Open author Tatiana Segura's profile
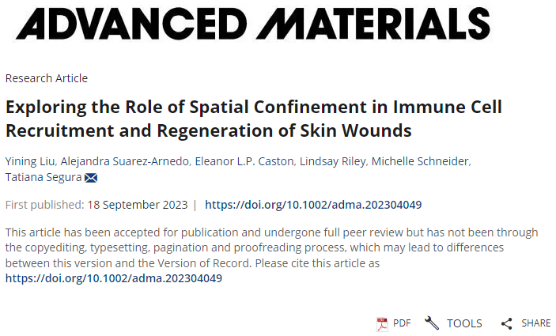 (x=43, y=178)
